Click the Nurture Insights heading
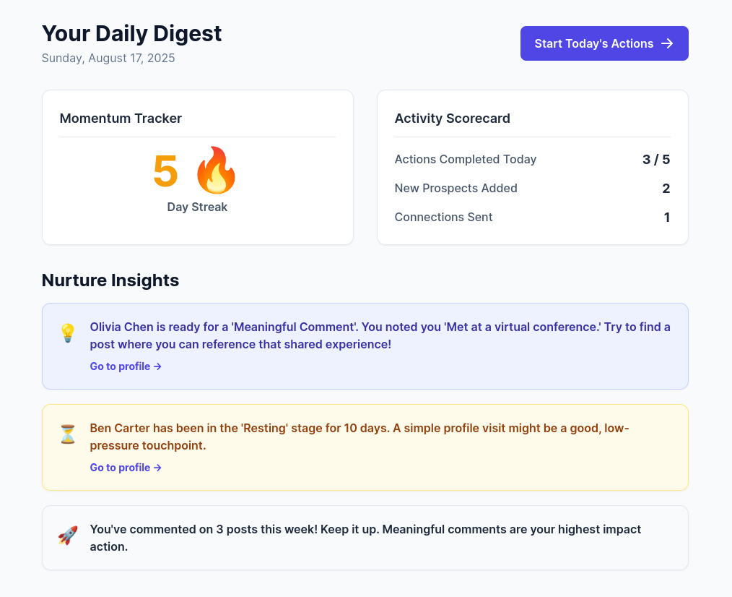The image size is (732, 597). tap(110, 280)
